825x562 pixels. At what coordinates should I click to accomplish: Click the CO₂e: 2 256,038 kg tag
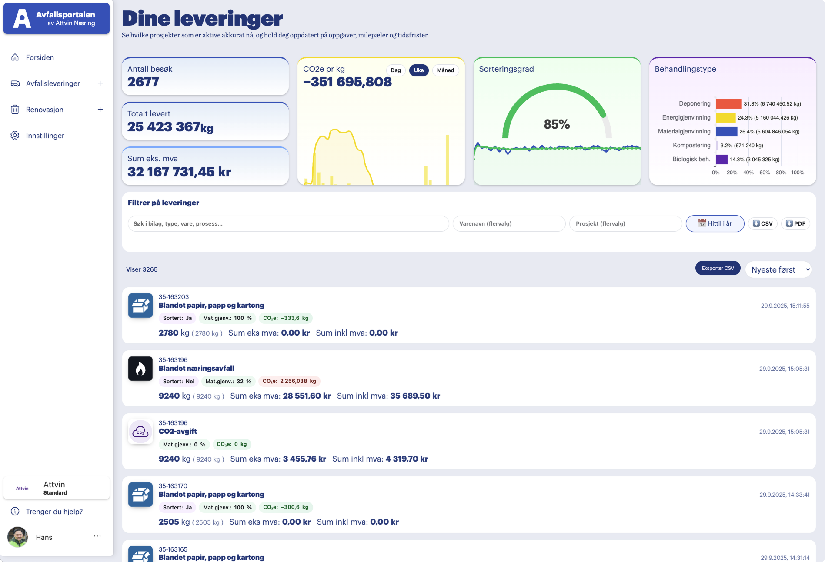[x=290, y=381]
